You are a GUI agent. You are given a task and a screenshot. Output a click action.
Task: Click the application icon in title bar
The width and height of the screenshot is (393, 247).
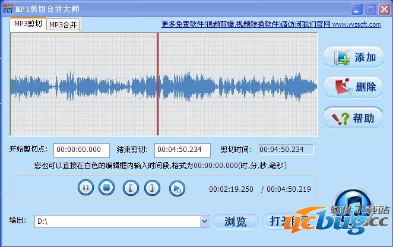click(x=7, y=9)
